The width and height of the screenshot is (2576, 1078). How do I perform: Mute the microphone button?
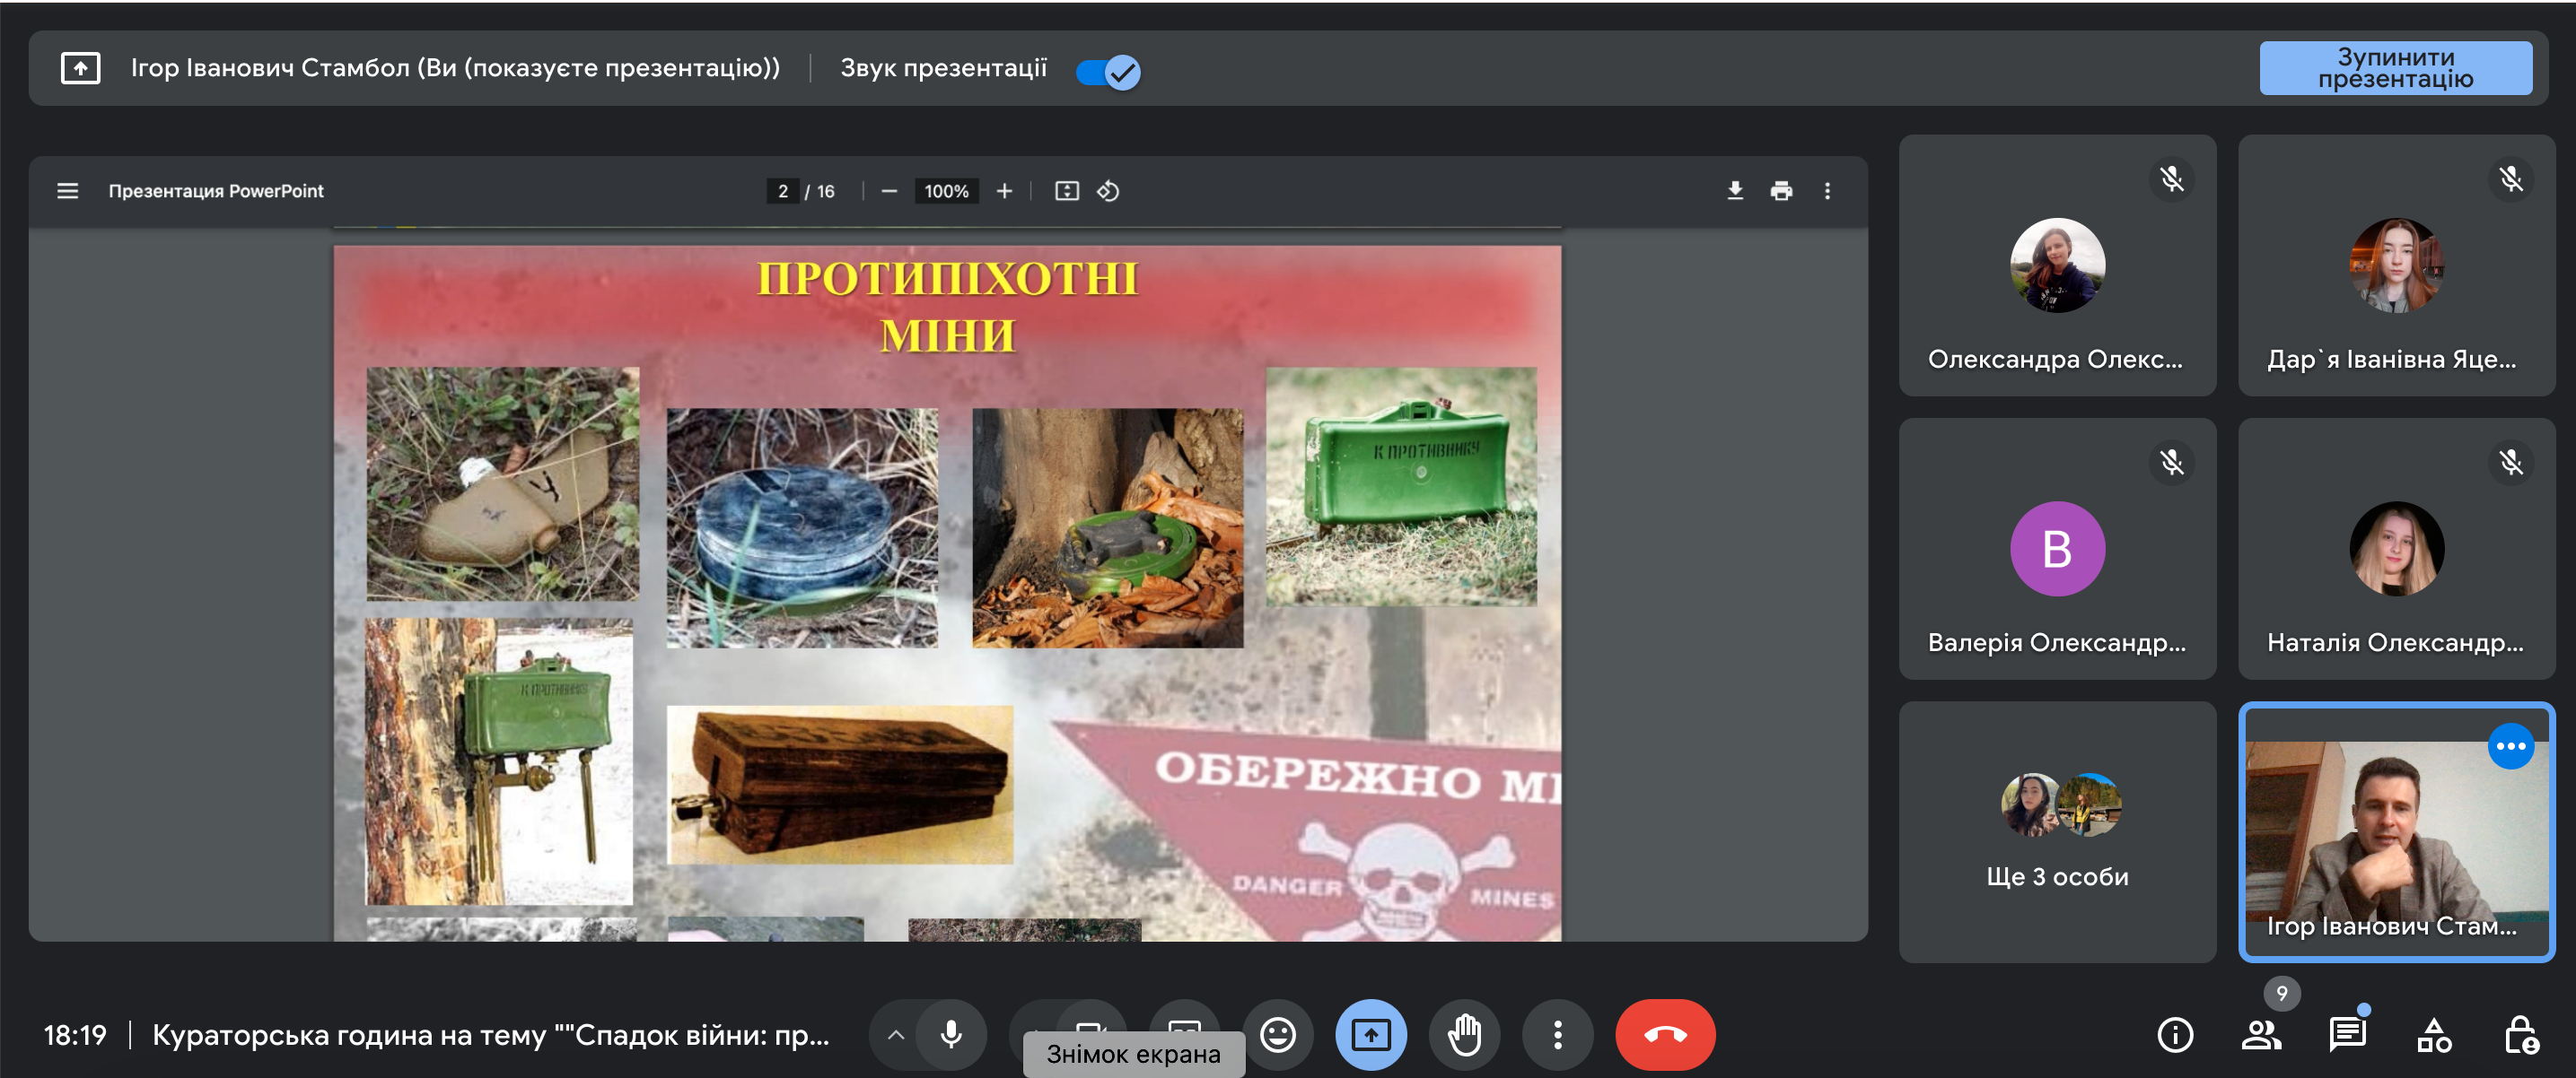pos(951,1034)
